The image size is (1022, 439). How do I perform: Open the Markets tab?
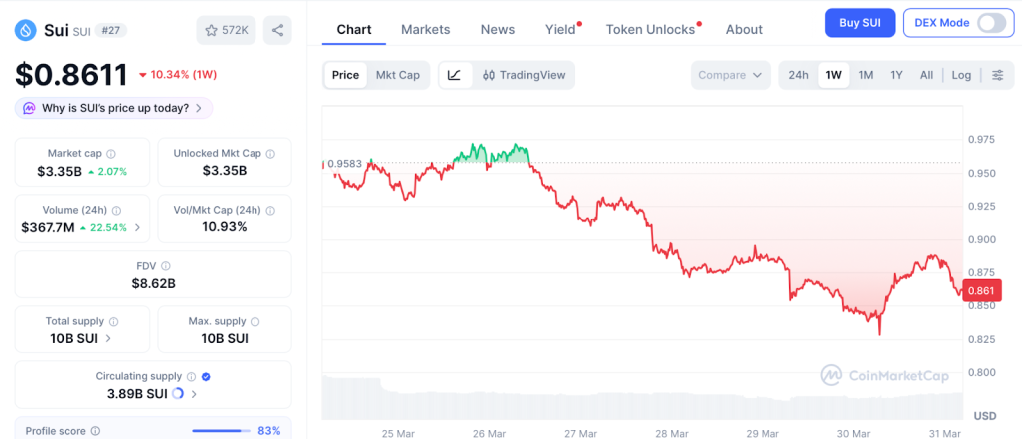coord(425,29)
